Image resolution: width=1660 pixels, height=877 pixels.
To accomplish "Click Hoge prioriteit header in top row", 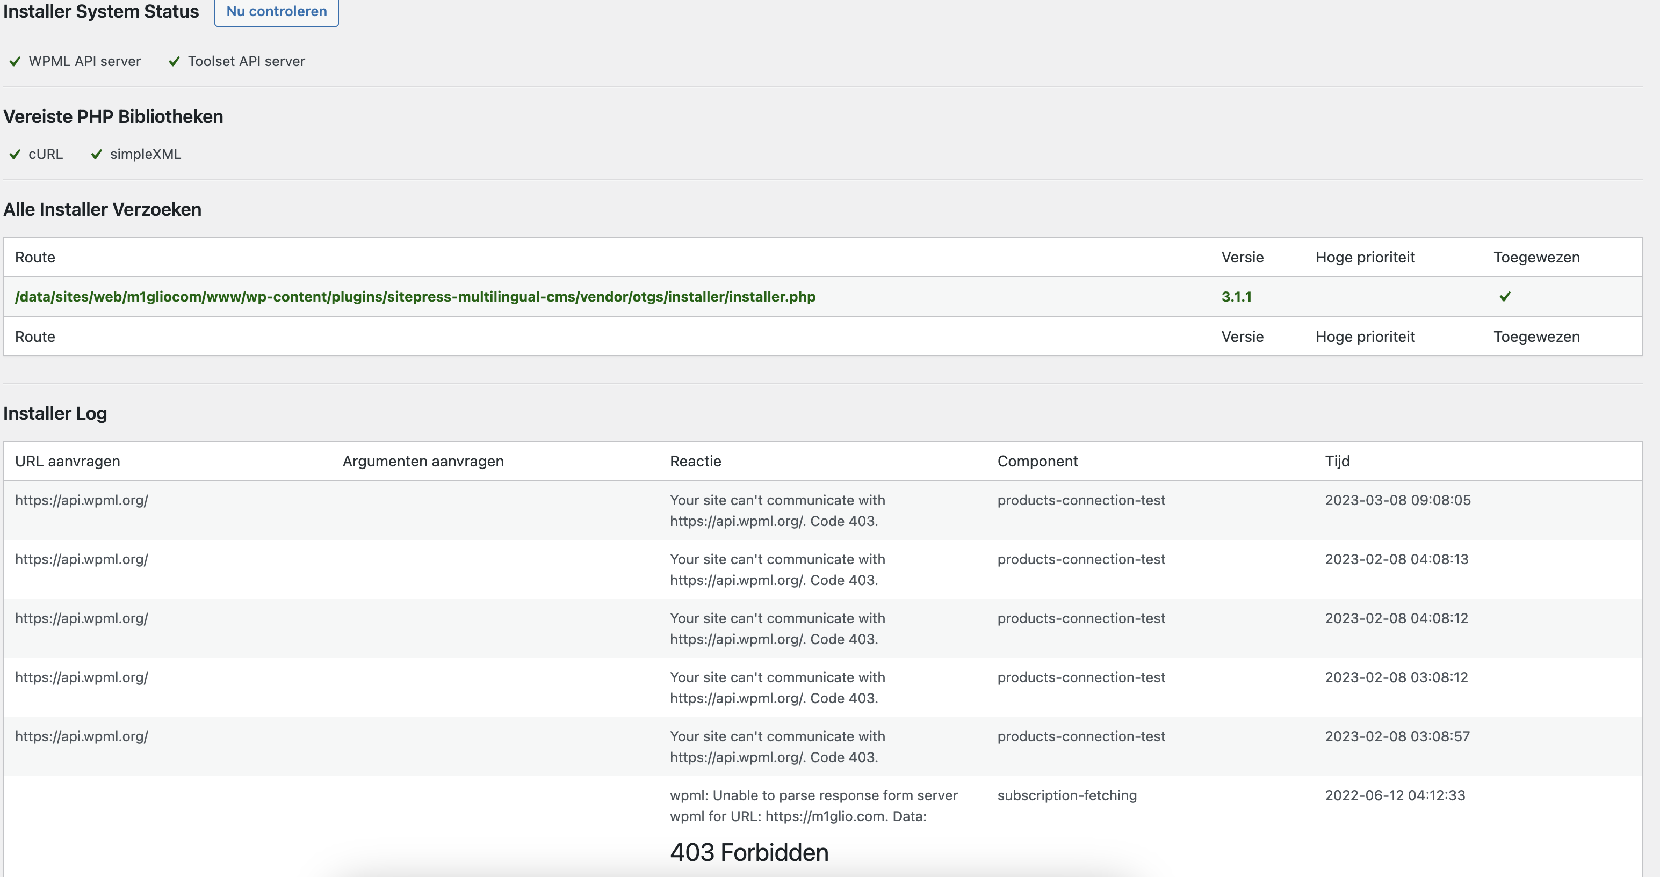I will 1365,258.
